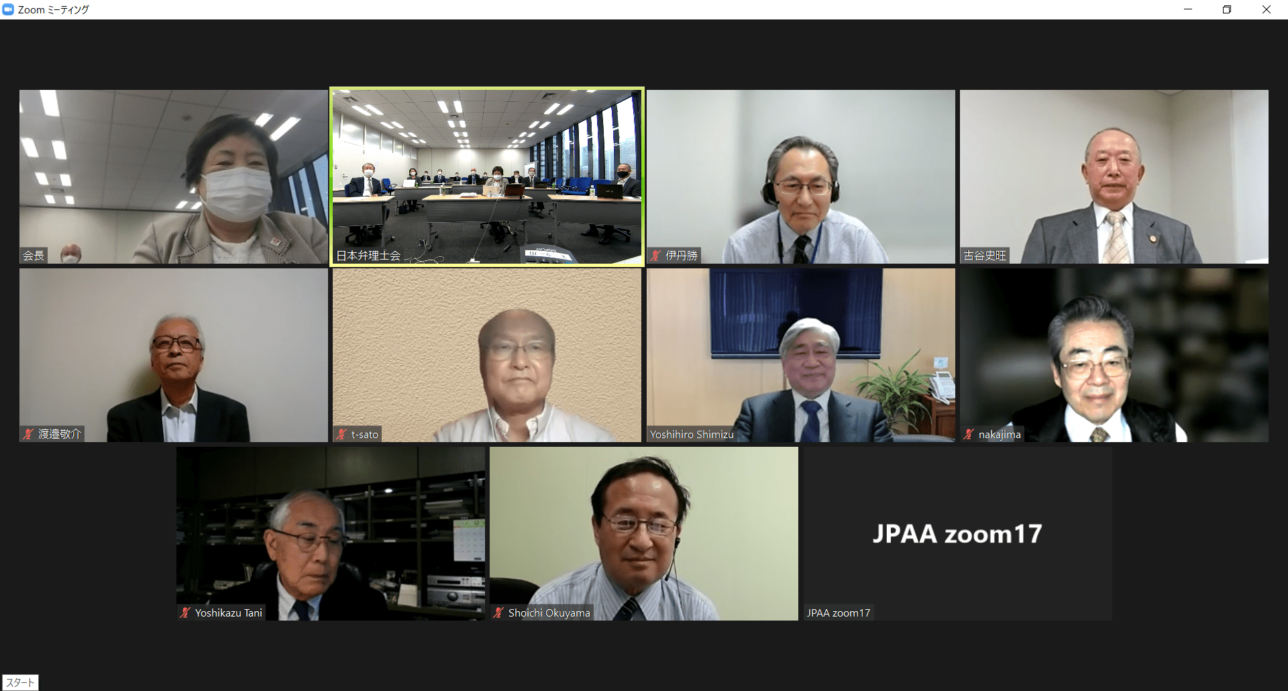The width and height of the screenshot is (1288, 691).
Task: Click the Zoom logo in title bar
Action: [8, 9]
